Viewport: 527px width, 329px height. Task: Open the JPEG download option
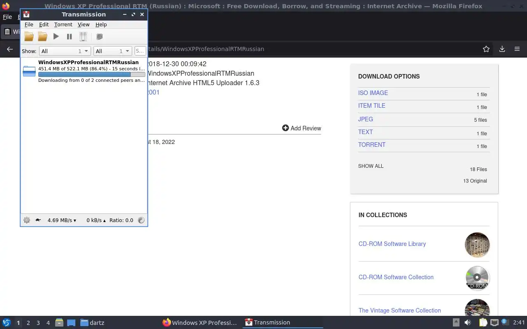[366, 119]
